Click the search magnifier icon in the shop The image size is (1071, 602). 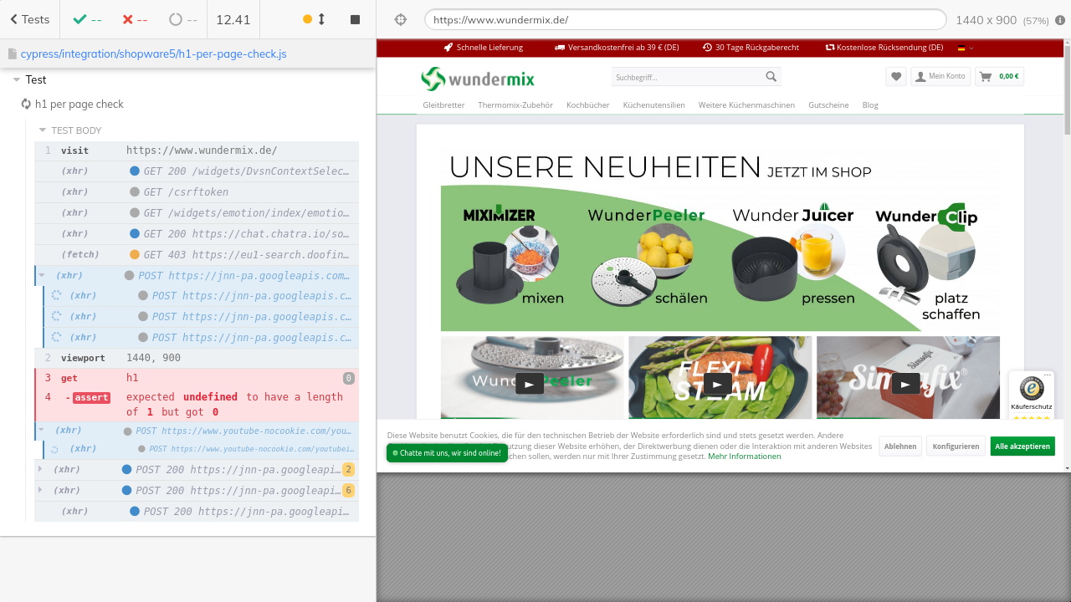pos(771,77)
